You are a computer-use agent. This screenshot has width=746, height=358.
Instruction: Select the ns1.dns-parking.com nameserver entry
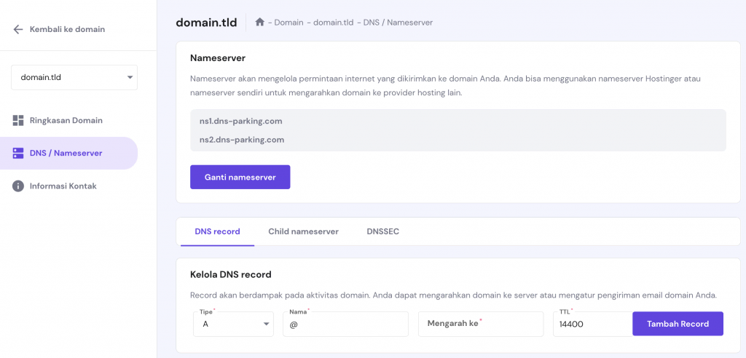240,121
